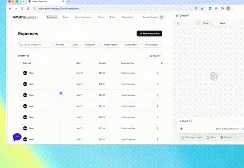This screenshot has height=168, width=244.
Task: Switch ChatGPT panel to Chat mode
Action: pyautogui.click(x=205, y=23)
